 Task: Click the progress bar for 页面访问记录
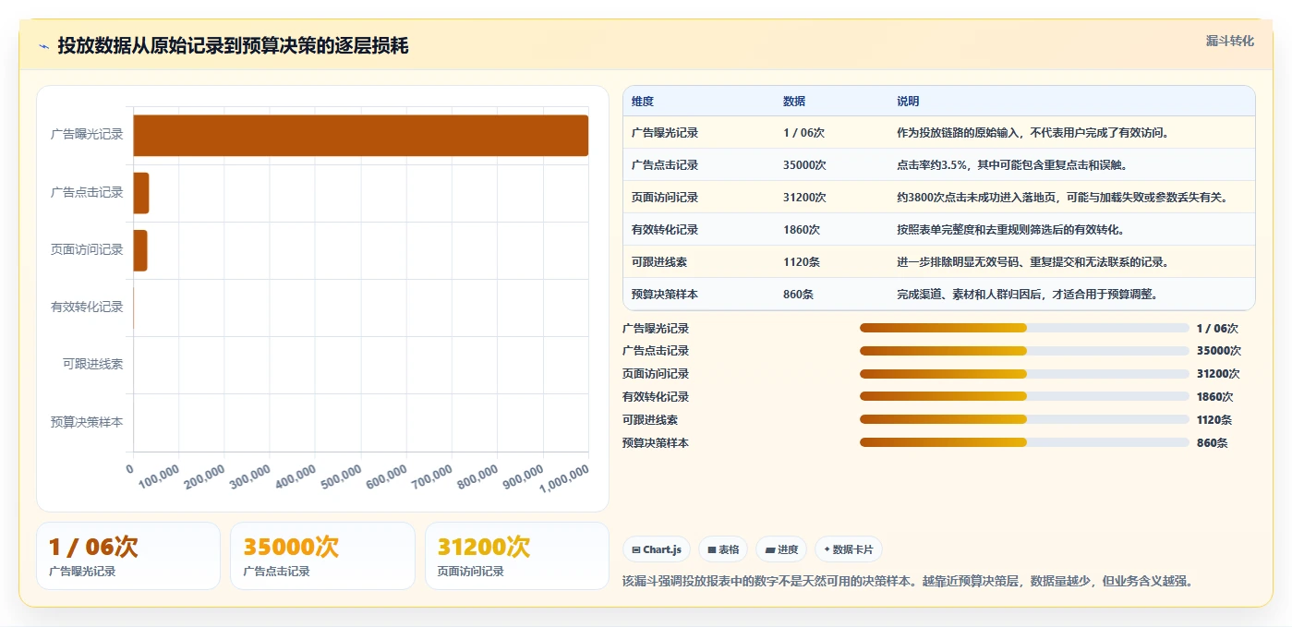coord(1024,374)
